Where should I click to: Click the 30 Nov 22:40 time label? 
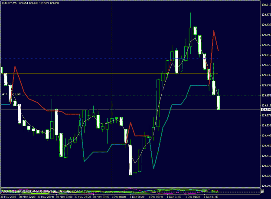pos(46,197)
